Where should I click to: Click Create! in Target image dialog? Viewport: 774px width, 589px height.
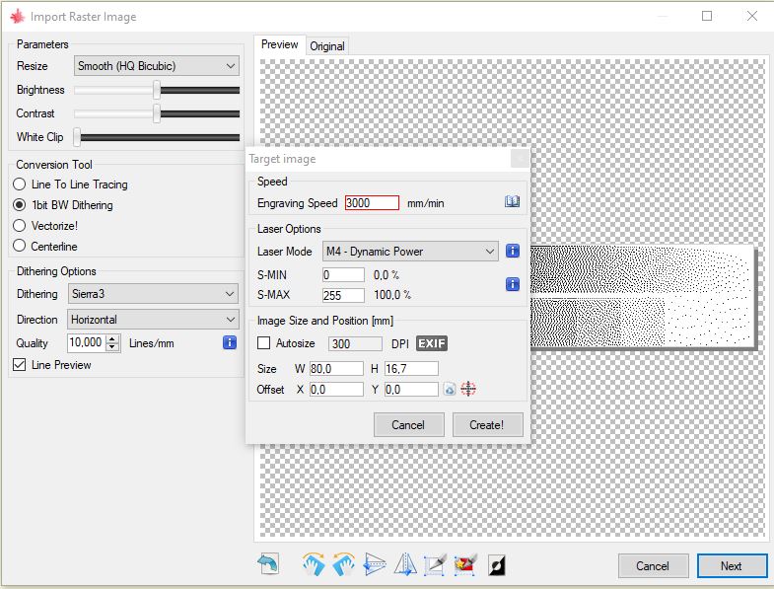pyautogui.click(x=487, y=425)
